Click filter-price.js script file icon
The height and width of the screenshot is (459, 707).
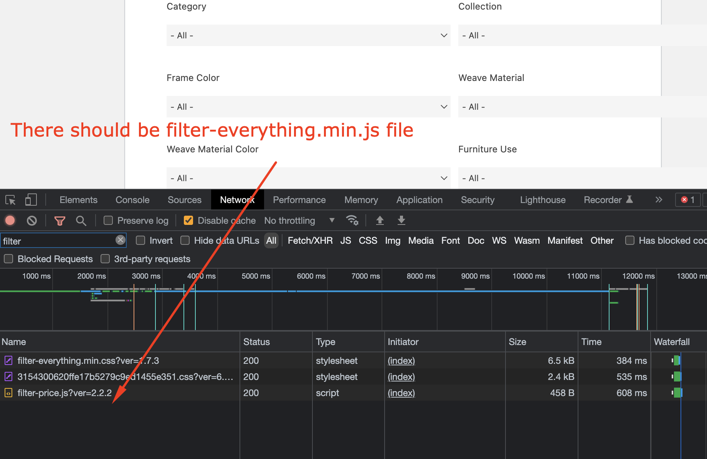pos(8,393)
